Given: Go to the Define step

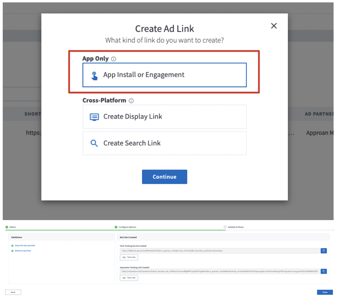Looking at the screenshot, I should pos(12,227).
